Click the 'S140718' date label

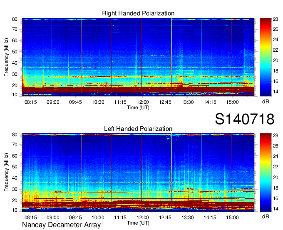pos(245,119)
